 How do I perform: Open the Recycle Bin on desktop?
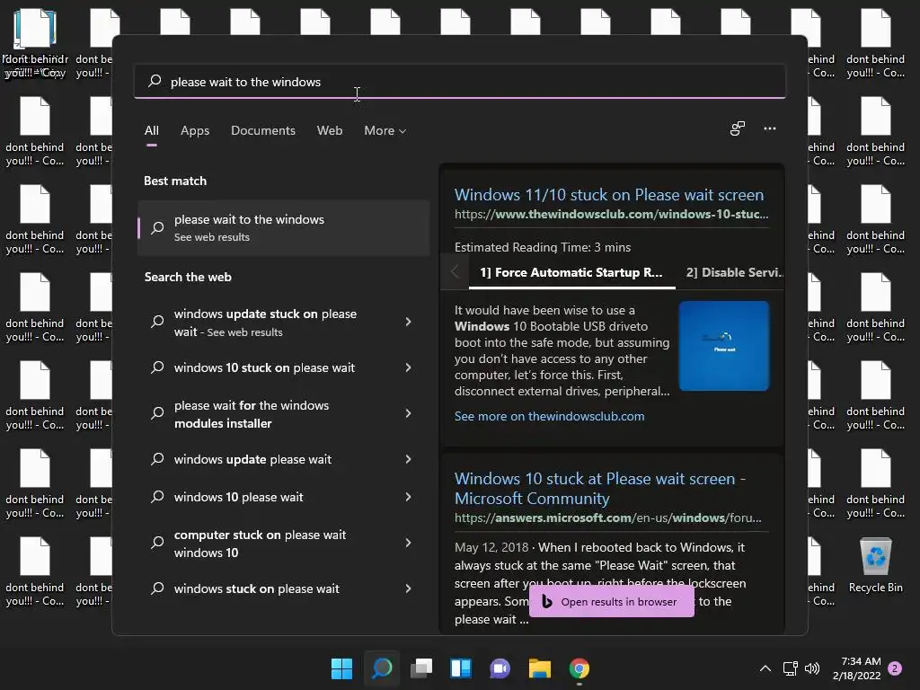pos(875,566)
